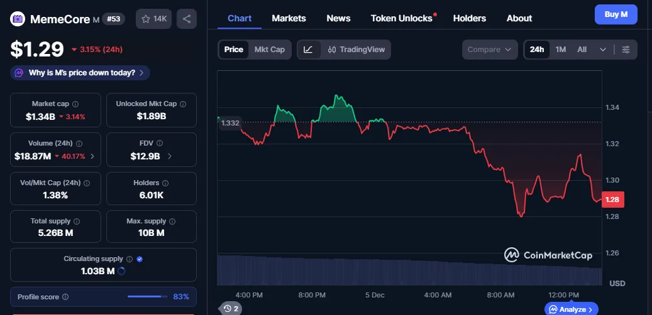Click the 1.38% Vol/Mkt Cap value

(55, 195)
